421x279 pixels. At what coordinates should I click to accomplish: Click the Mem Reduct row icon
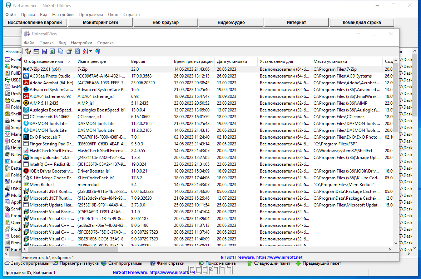(26, 185)
